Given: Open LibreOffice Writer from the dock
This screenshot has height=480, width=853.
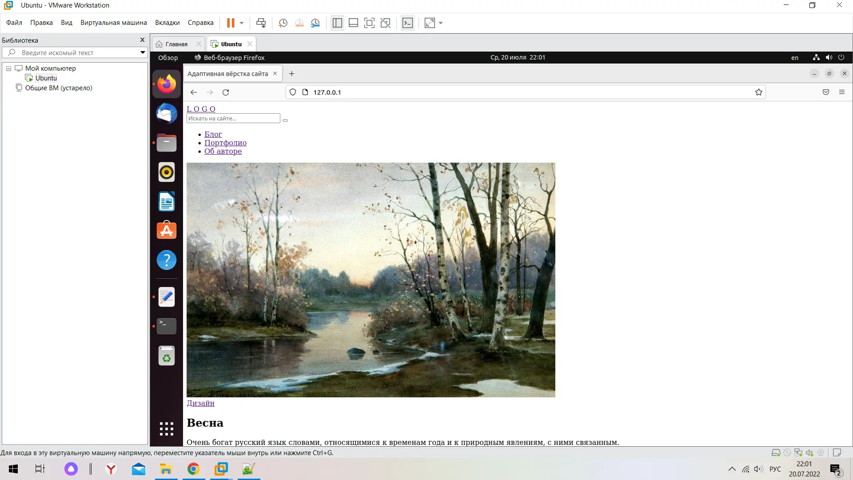Looking at the screenshot, I should 167,201.
